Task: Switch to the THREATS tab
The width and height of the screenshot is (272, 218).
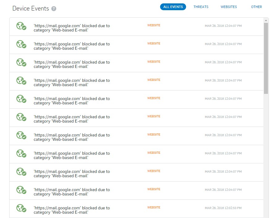Action: click(201, 7)
